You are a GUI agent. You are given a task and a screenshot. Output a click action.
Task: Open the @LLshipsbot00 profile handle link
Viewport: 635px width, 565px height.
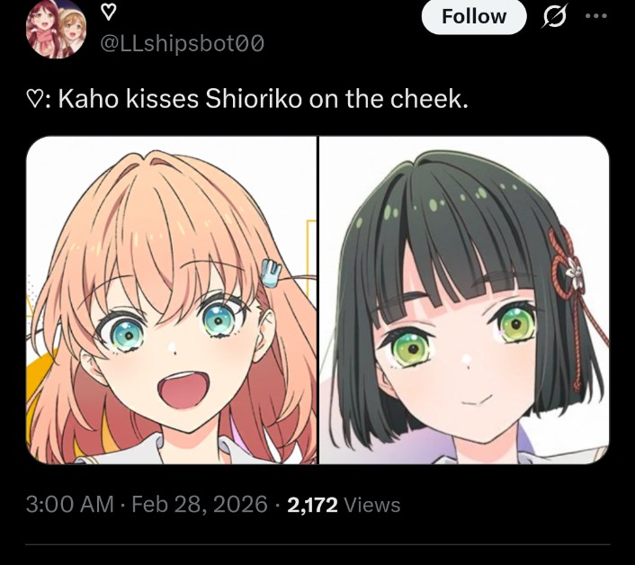183,43
